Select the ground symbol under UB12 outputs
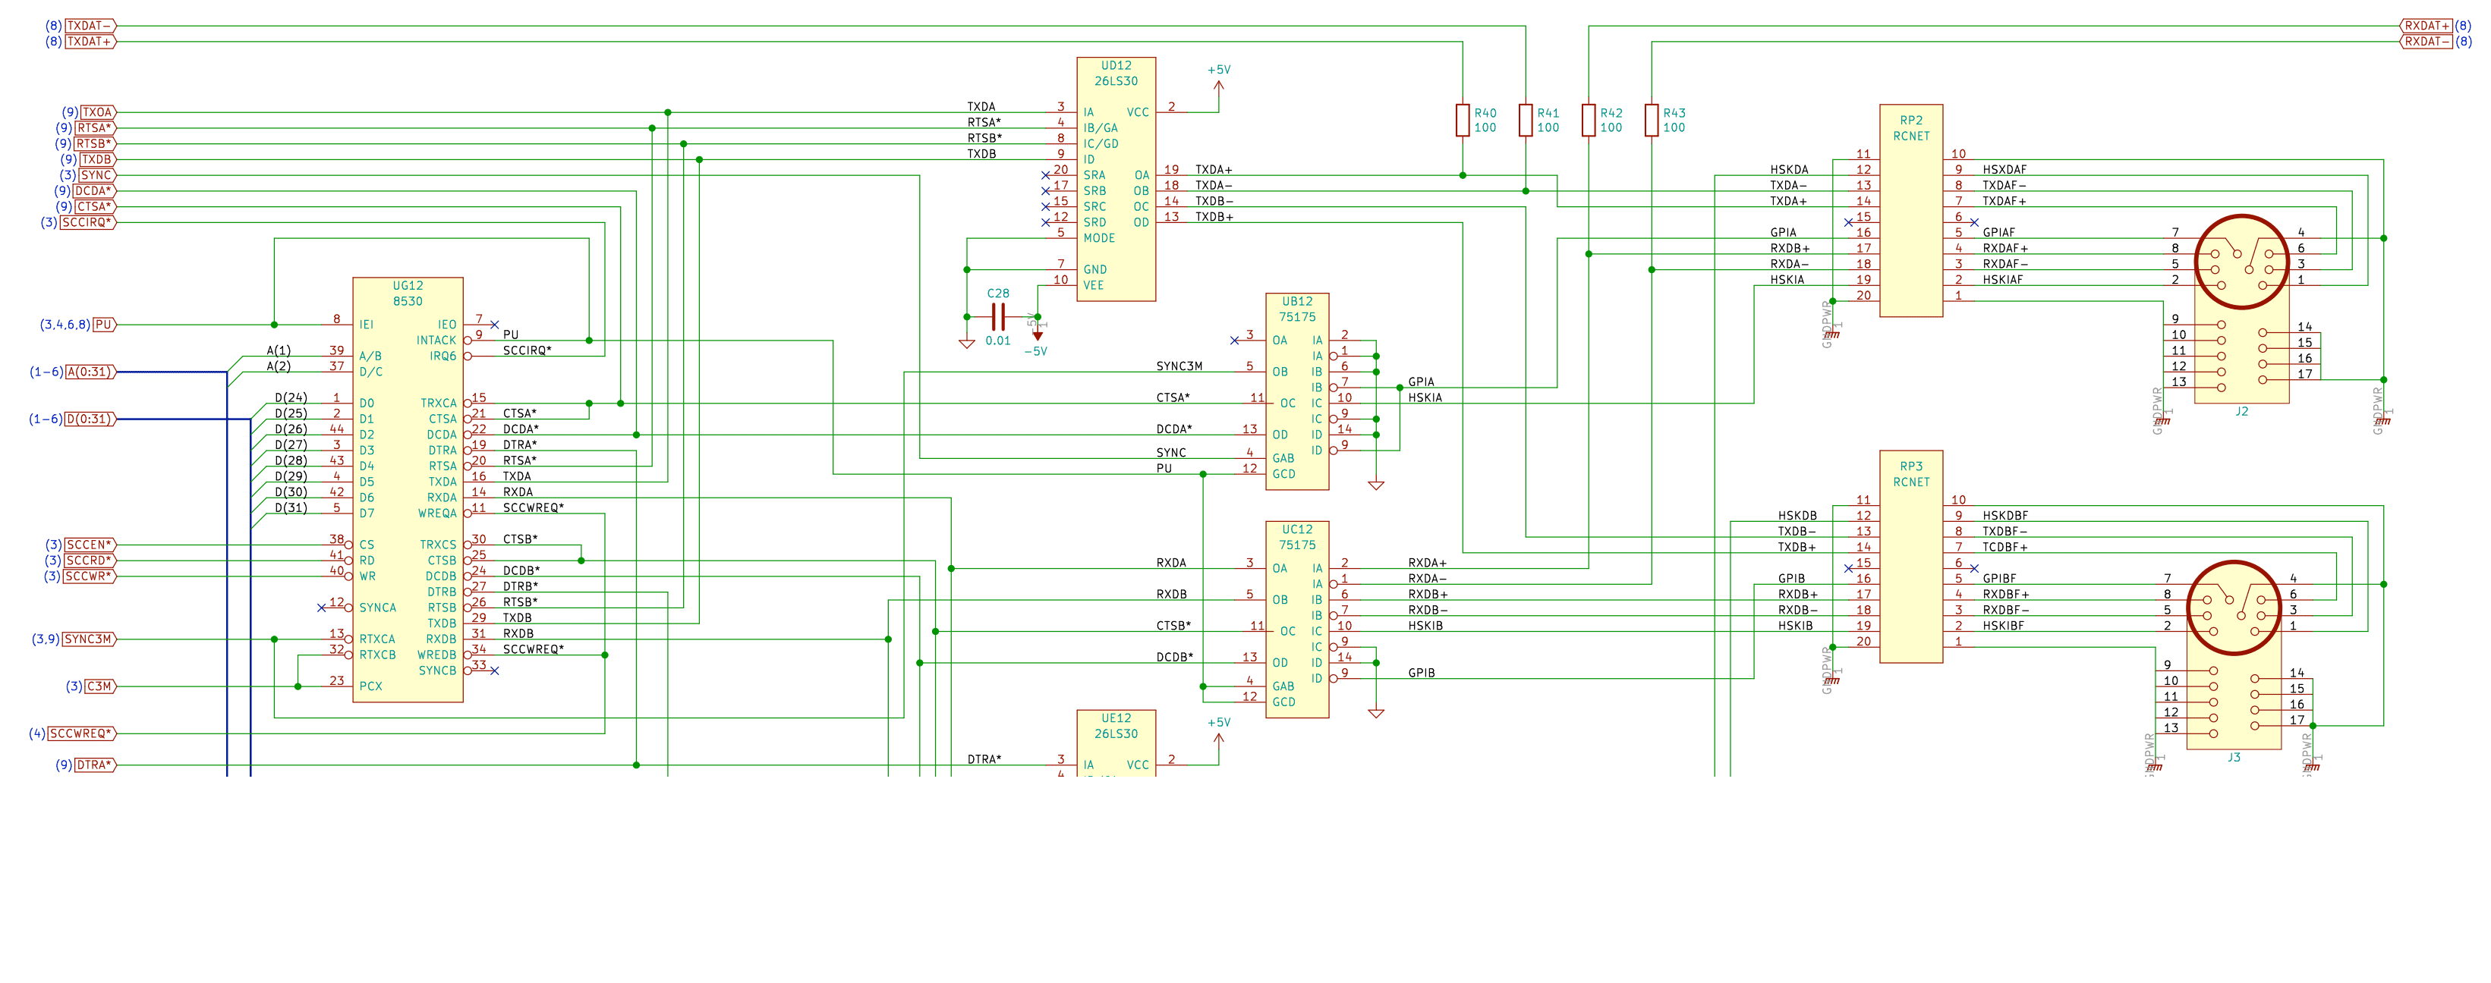The height and width of the screenshot is (983, 2491). tap(1376, 485)
